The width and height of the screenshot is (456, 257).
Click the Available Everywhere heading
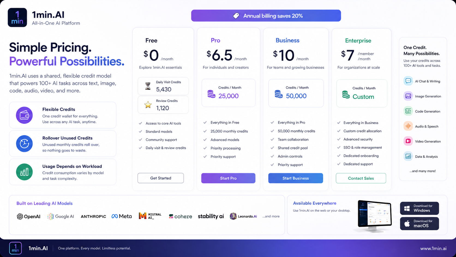point(314,203)
